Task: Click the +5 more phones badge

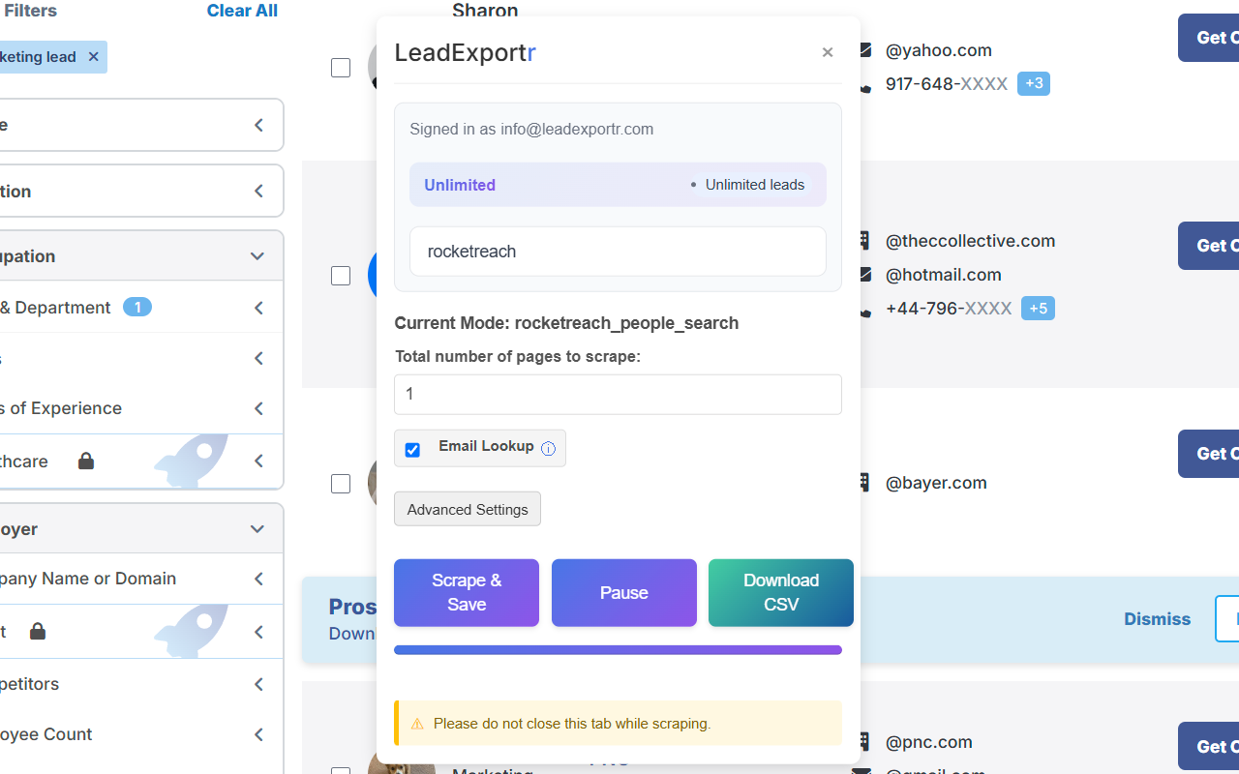Action: [1038, 309]
